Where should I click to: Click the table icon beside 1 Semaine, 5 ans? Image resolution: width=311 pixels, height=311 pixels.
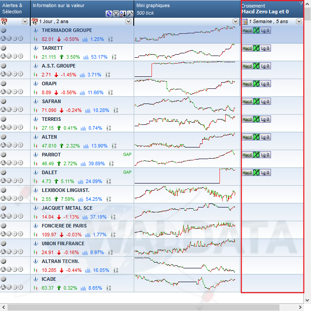coord(245,22)
